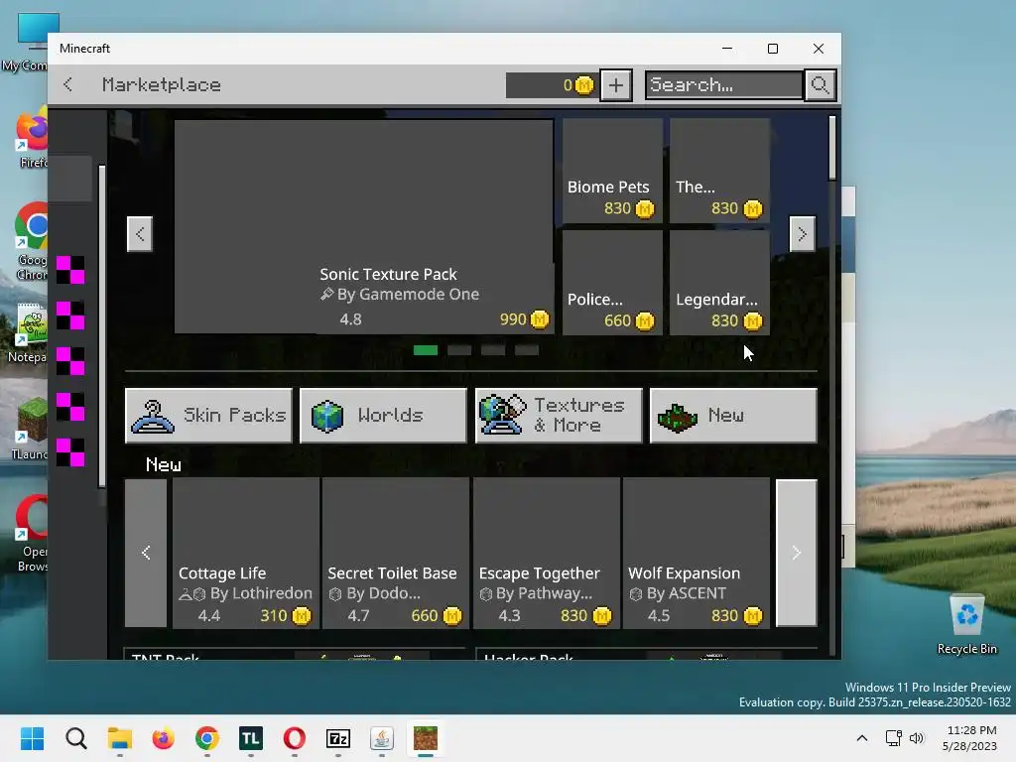
Task: Open the Secret Toilet Base pack
Action: click(395, 553)
